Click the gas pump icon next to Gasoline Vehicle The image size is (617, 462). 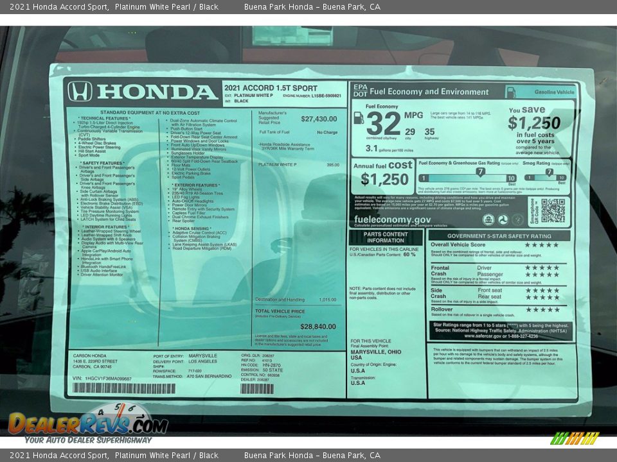point(511,92)
